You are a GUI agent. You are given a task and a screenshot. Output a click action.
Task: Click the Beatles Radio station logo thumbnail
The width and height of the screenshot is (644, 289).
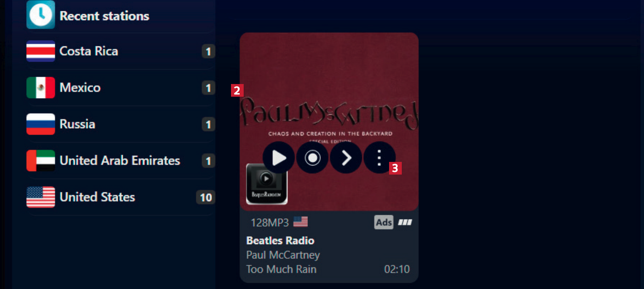coord(267,184)
